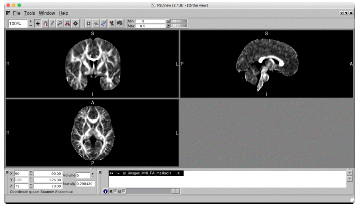Toggle the overlay lock checkbox next to padlock
Image resolution: width=359 pixels, height=209 pixels.
coord(124,191)
